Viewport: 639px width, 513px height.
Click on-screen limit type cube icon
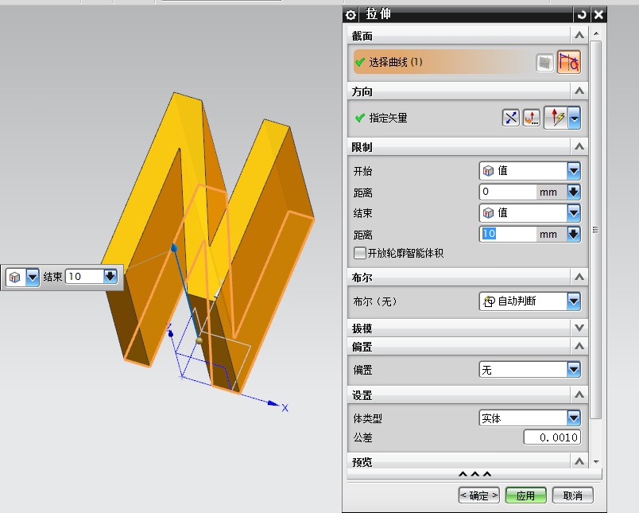15,278
